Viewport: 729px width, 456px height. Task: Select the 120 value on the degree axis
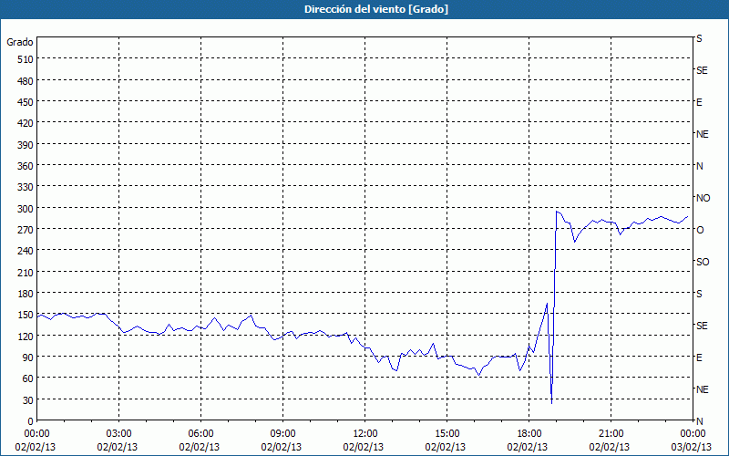tap(26, 336)
